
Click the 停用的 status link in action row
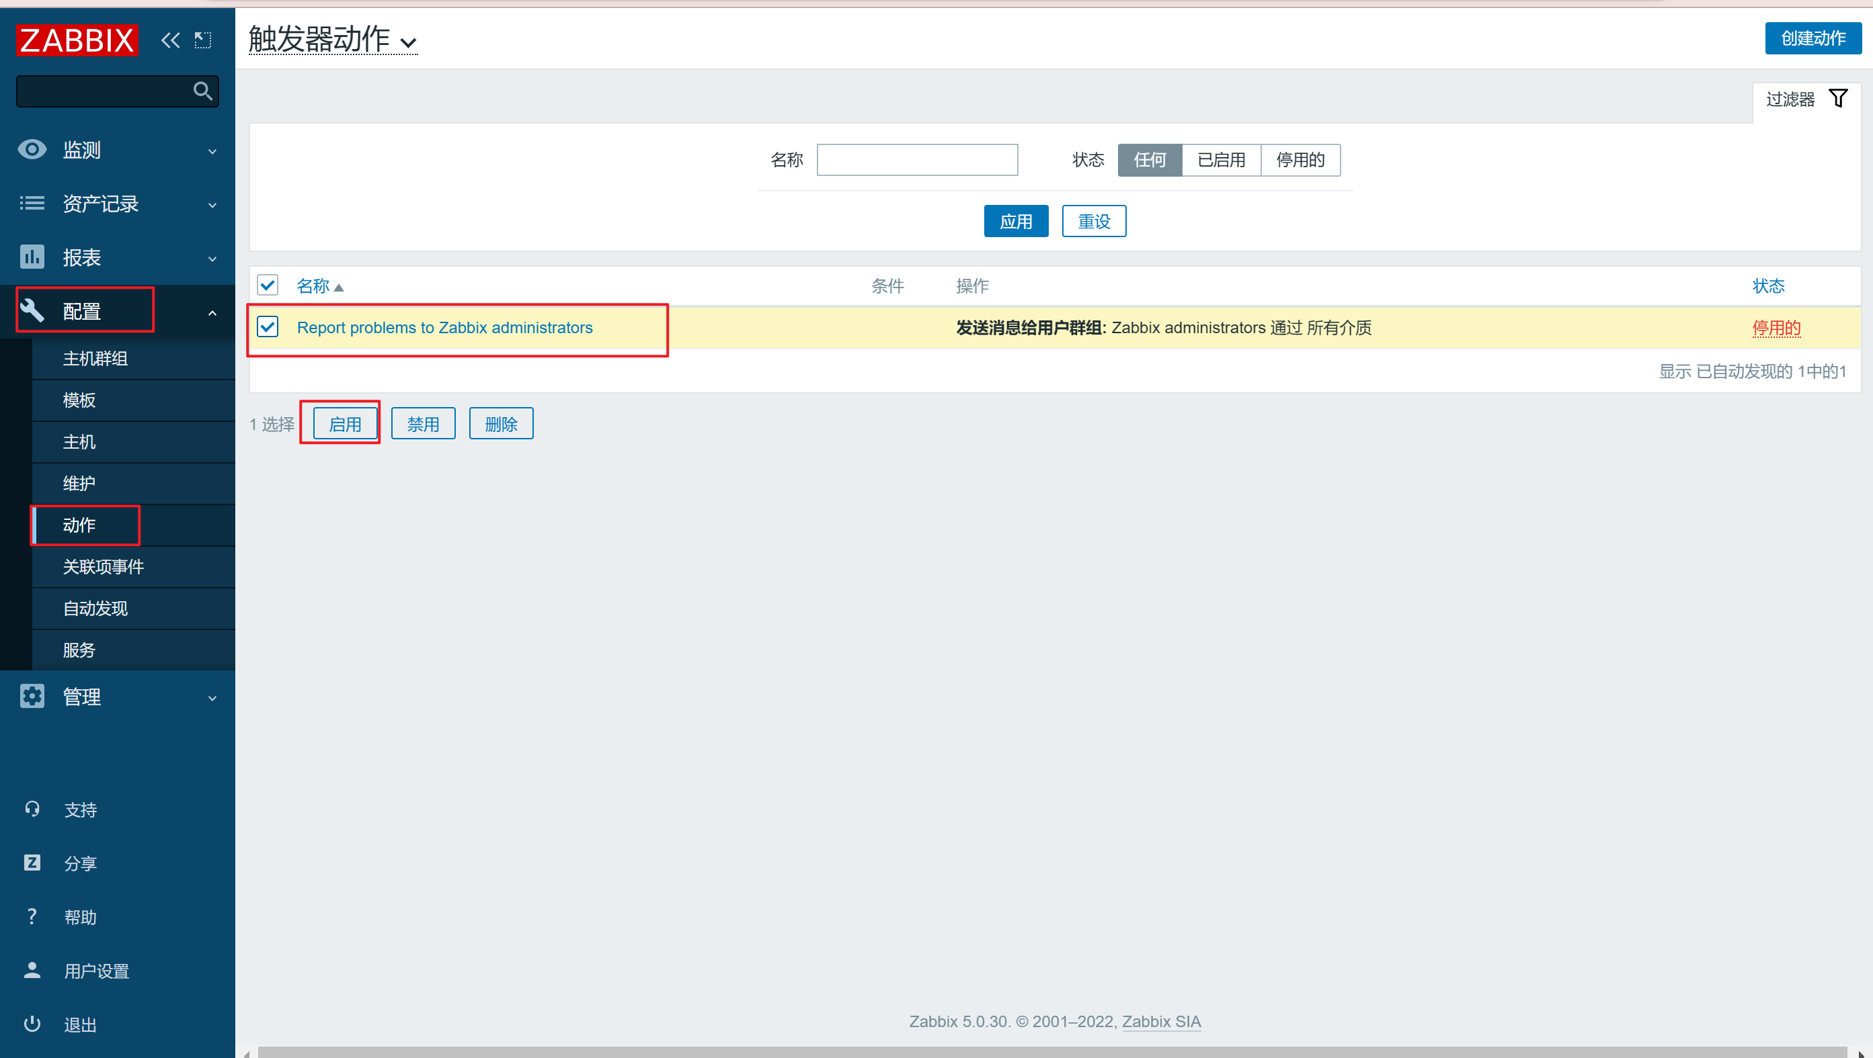coord(1776,328)
